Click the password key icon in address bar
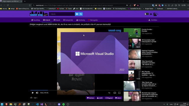 coord(127,5)
